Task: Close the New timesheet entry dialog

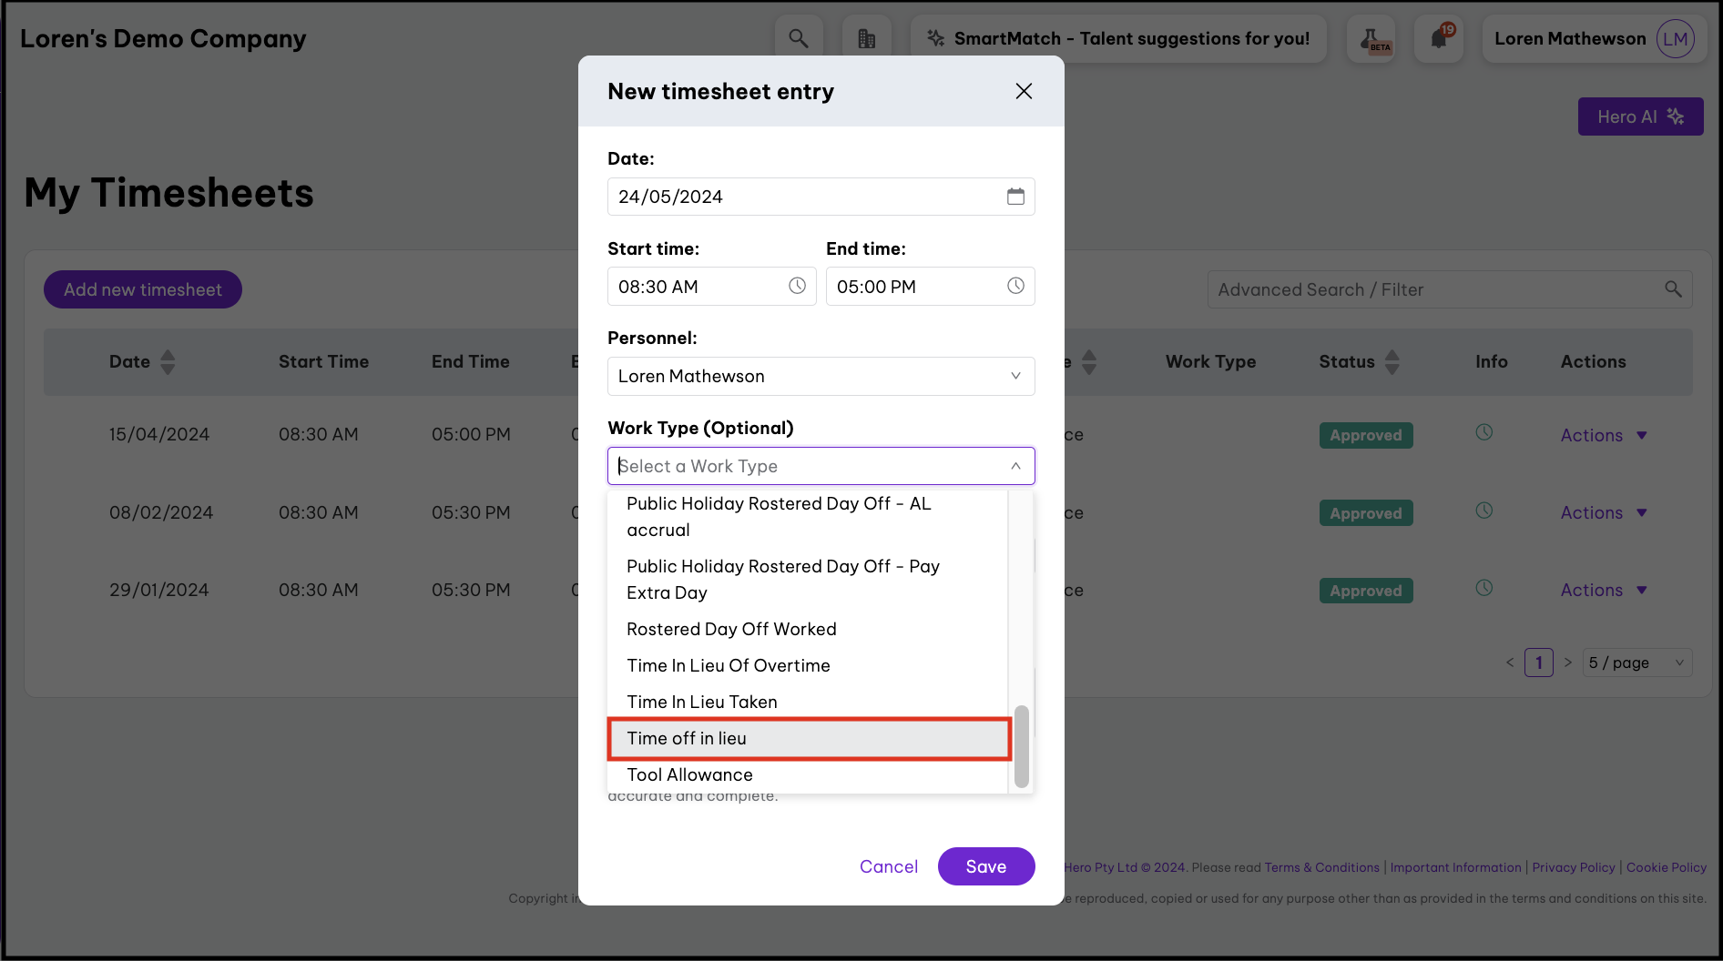Action: pos(1024,91)
